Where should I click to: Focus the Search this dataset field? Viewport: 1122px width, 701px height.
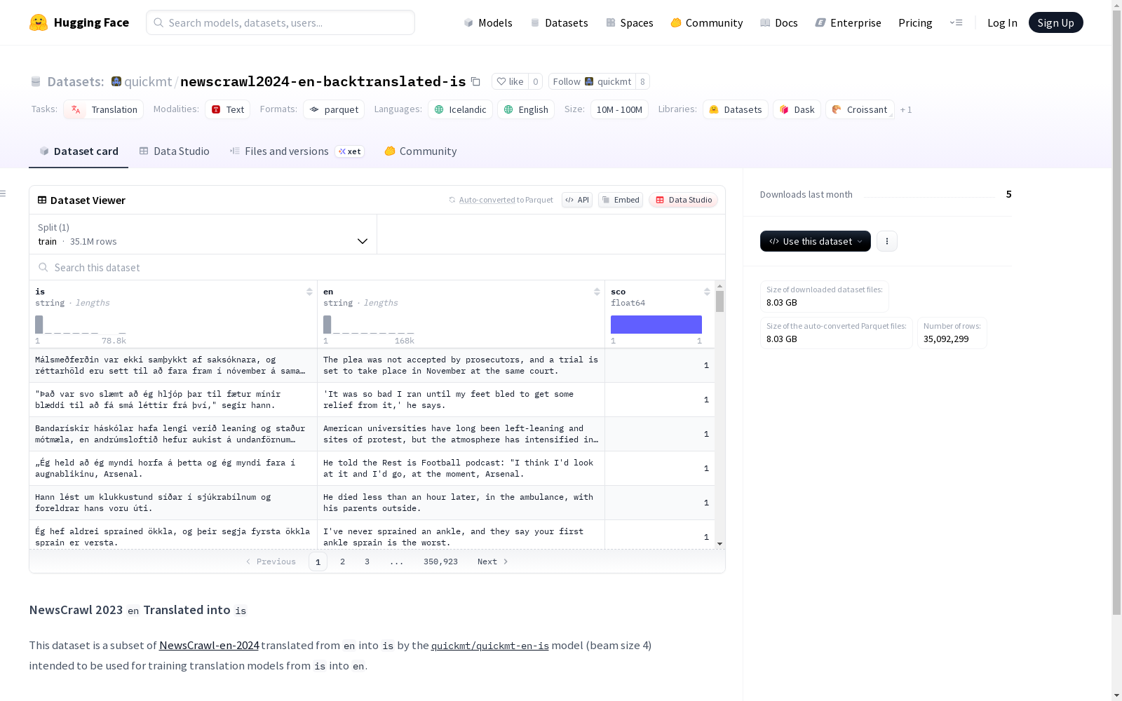(x=377, y=267)
